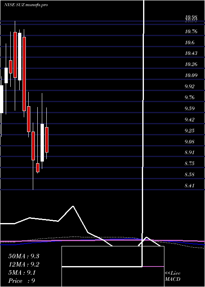This screenshot has width=205, height=287.
Task: Click the NYSE SUZ munafa.pro chart title
Action: coord(26,5)
